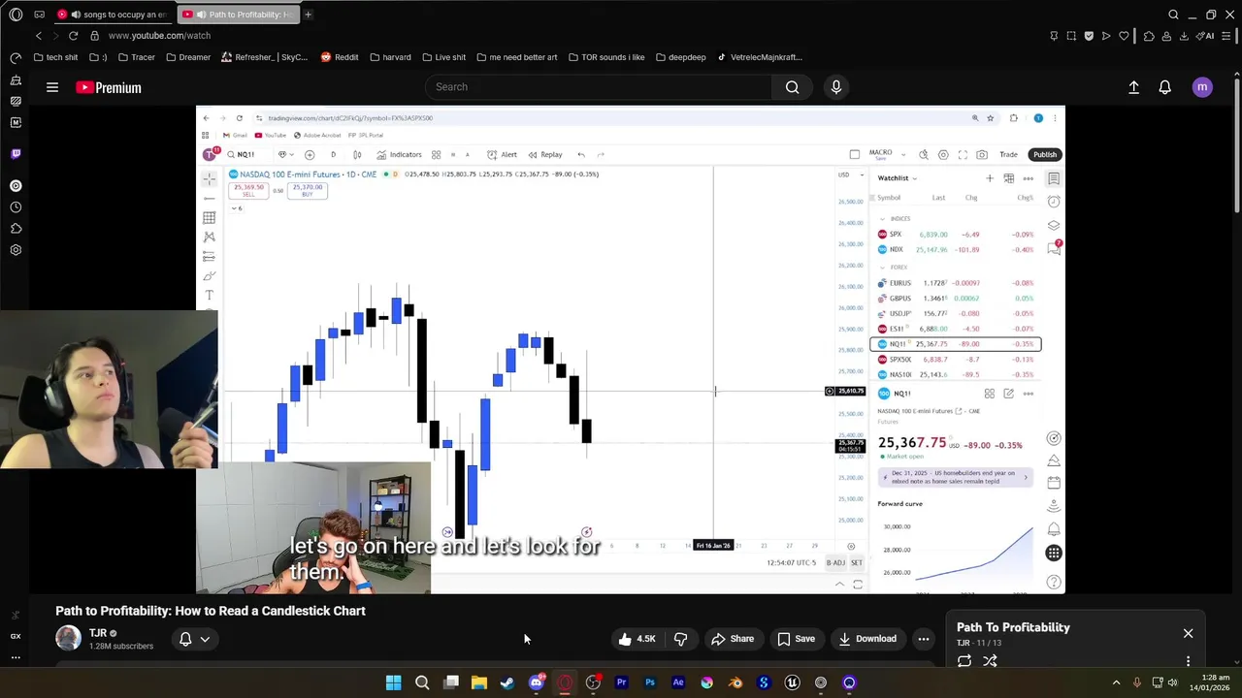1242x698 pixels.
Task: Open playlist panel three-dot menu
Action: (x=1188, y=661)
